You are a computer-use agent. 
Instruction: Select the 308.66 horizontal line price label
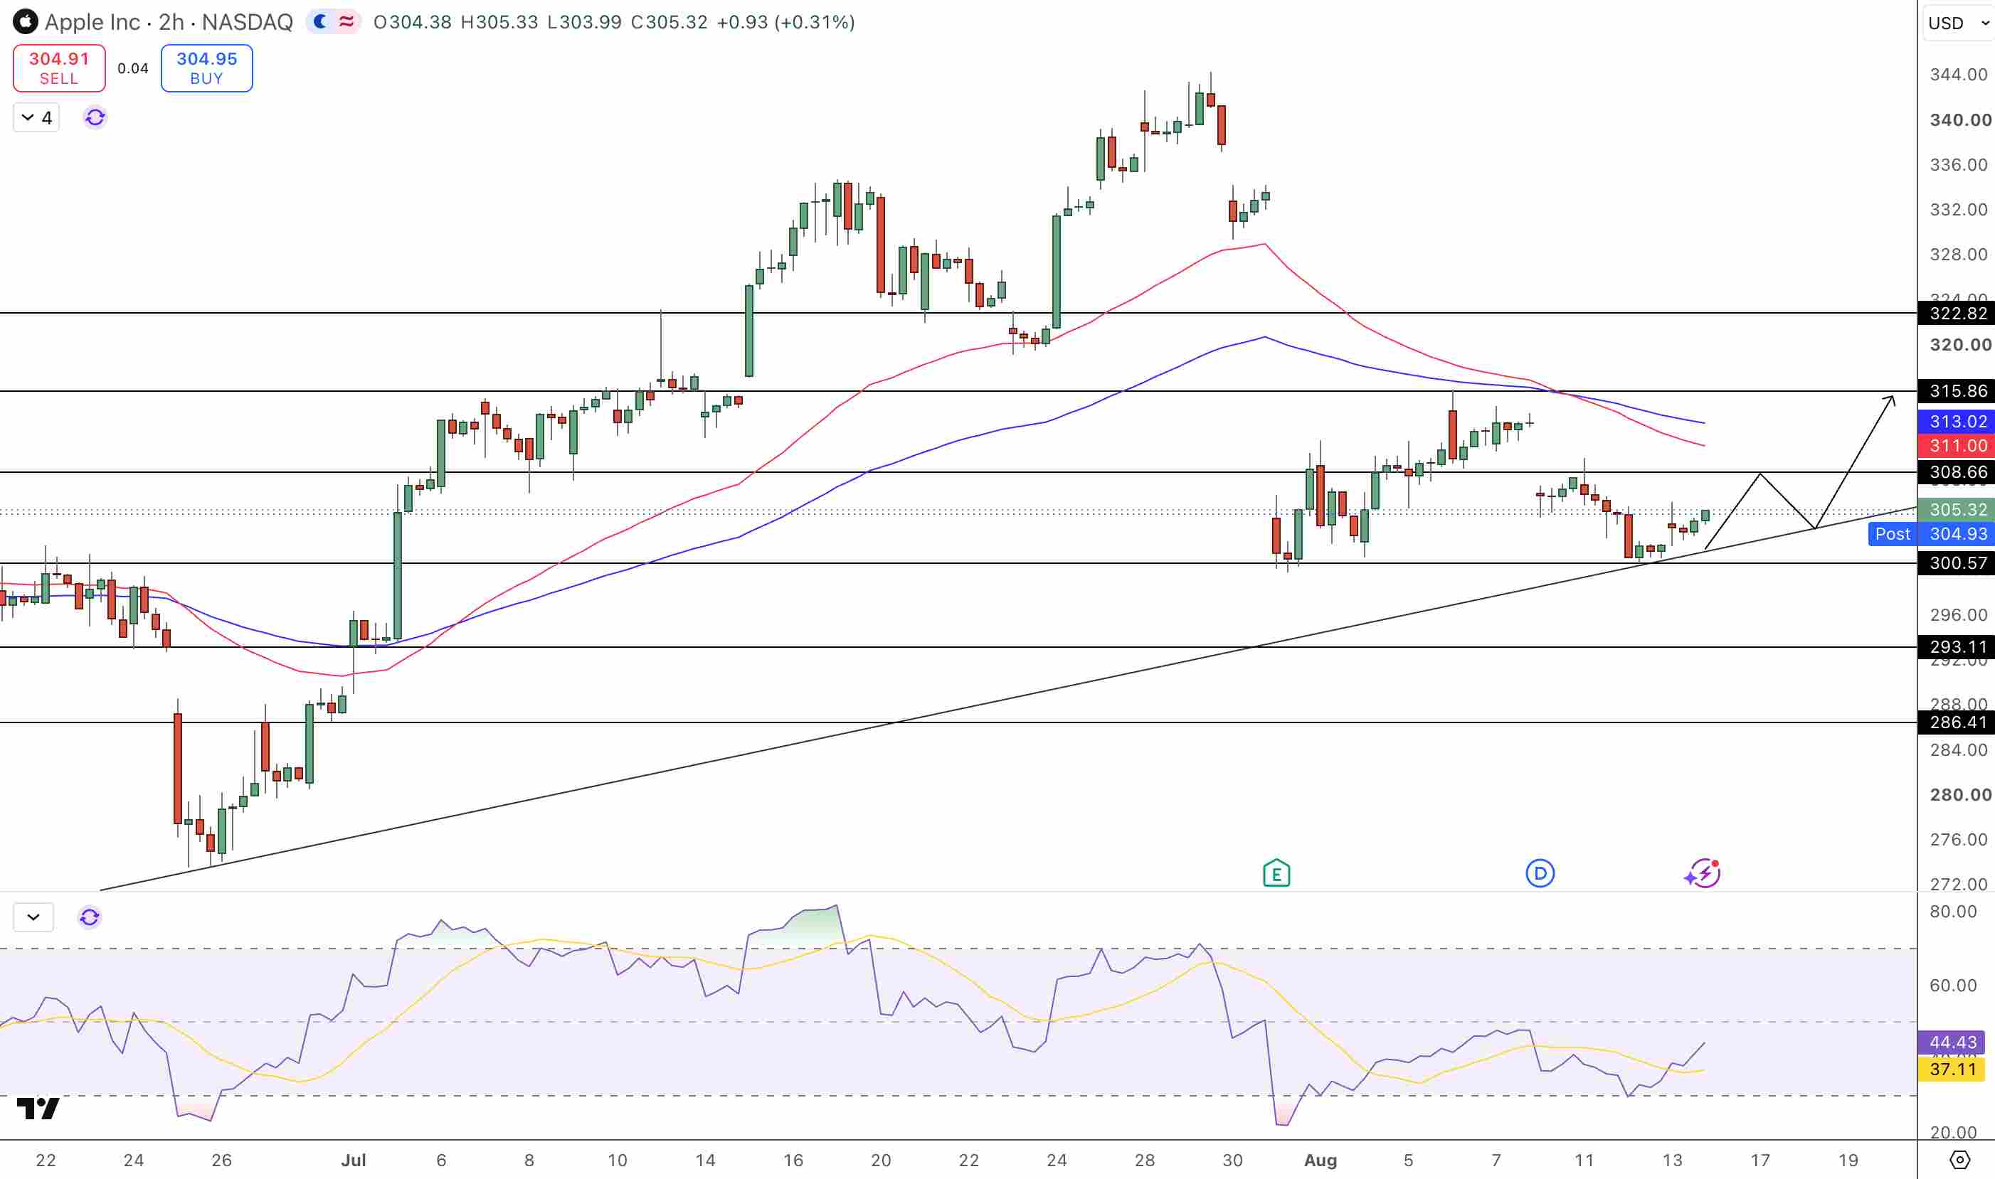[x=1957, y=472]
